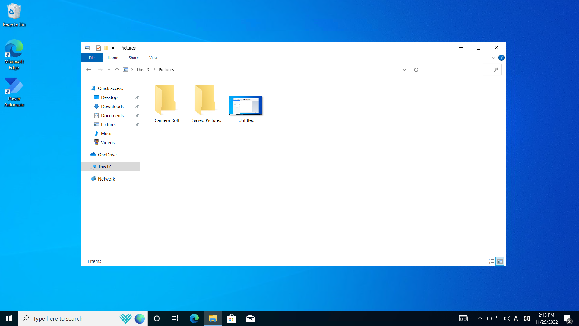Open Microsoft Store from the taskbar

(x=231, y=318)
